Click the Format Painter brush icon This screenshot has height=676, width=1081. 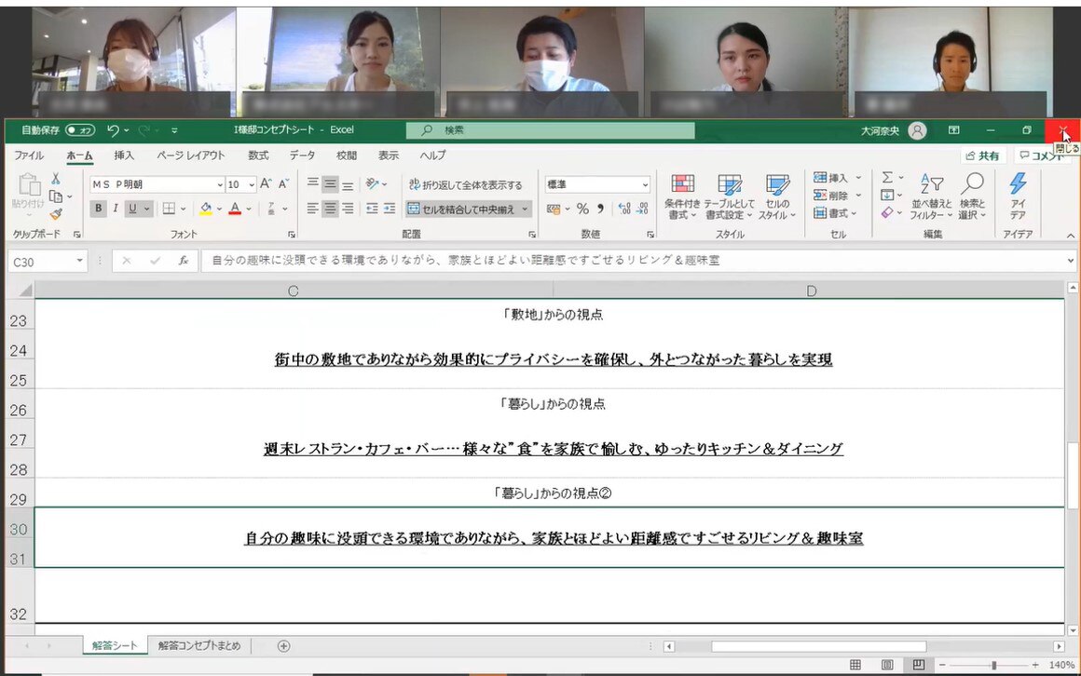pyautogui.click(x=56, y=214)
